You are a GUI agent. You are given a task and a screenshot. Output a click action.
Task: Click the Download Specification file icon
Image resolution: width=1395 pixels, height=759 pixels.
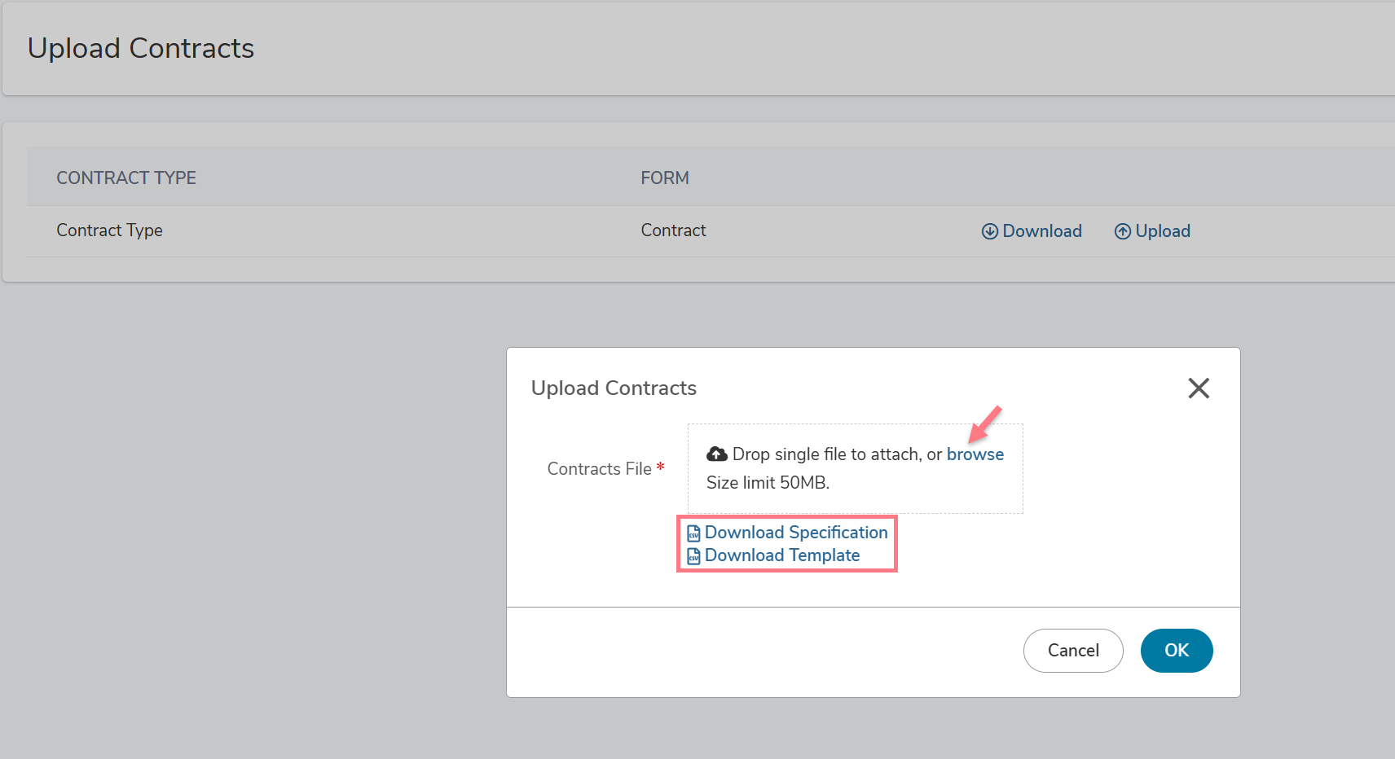[x=694, y=533]
